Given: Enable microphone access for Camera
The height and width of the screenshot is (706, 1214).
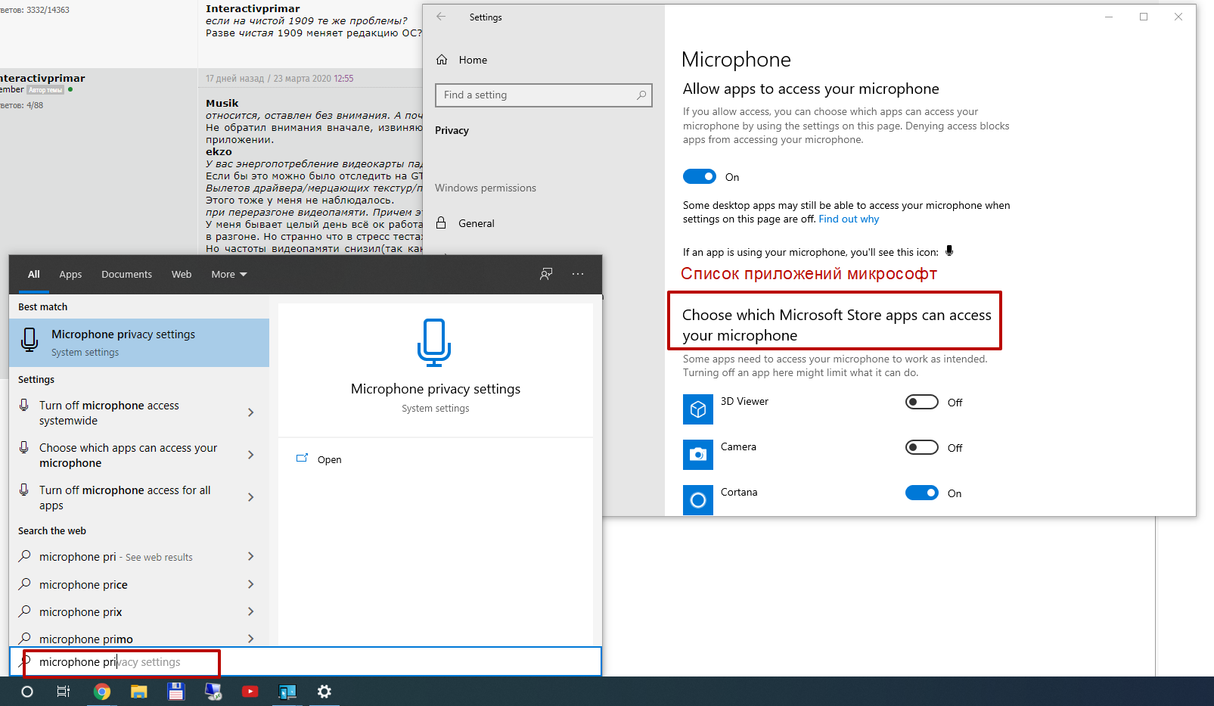Looking at the screenshot, I should pos(922,447).
